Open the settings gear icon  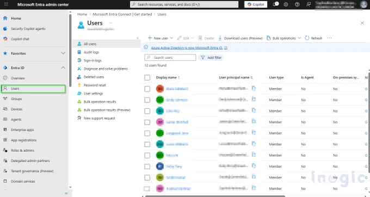(286, 4)
